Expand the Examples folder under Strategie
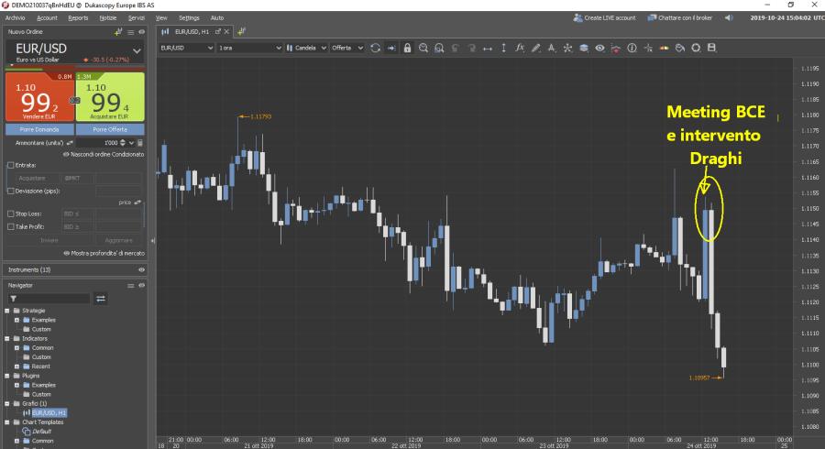The image size is (825, 449). (16, 320)
